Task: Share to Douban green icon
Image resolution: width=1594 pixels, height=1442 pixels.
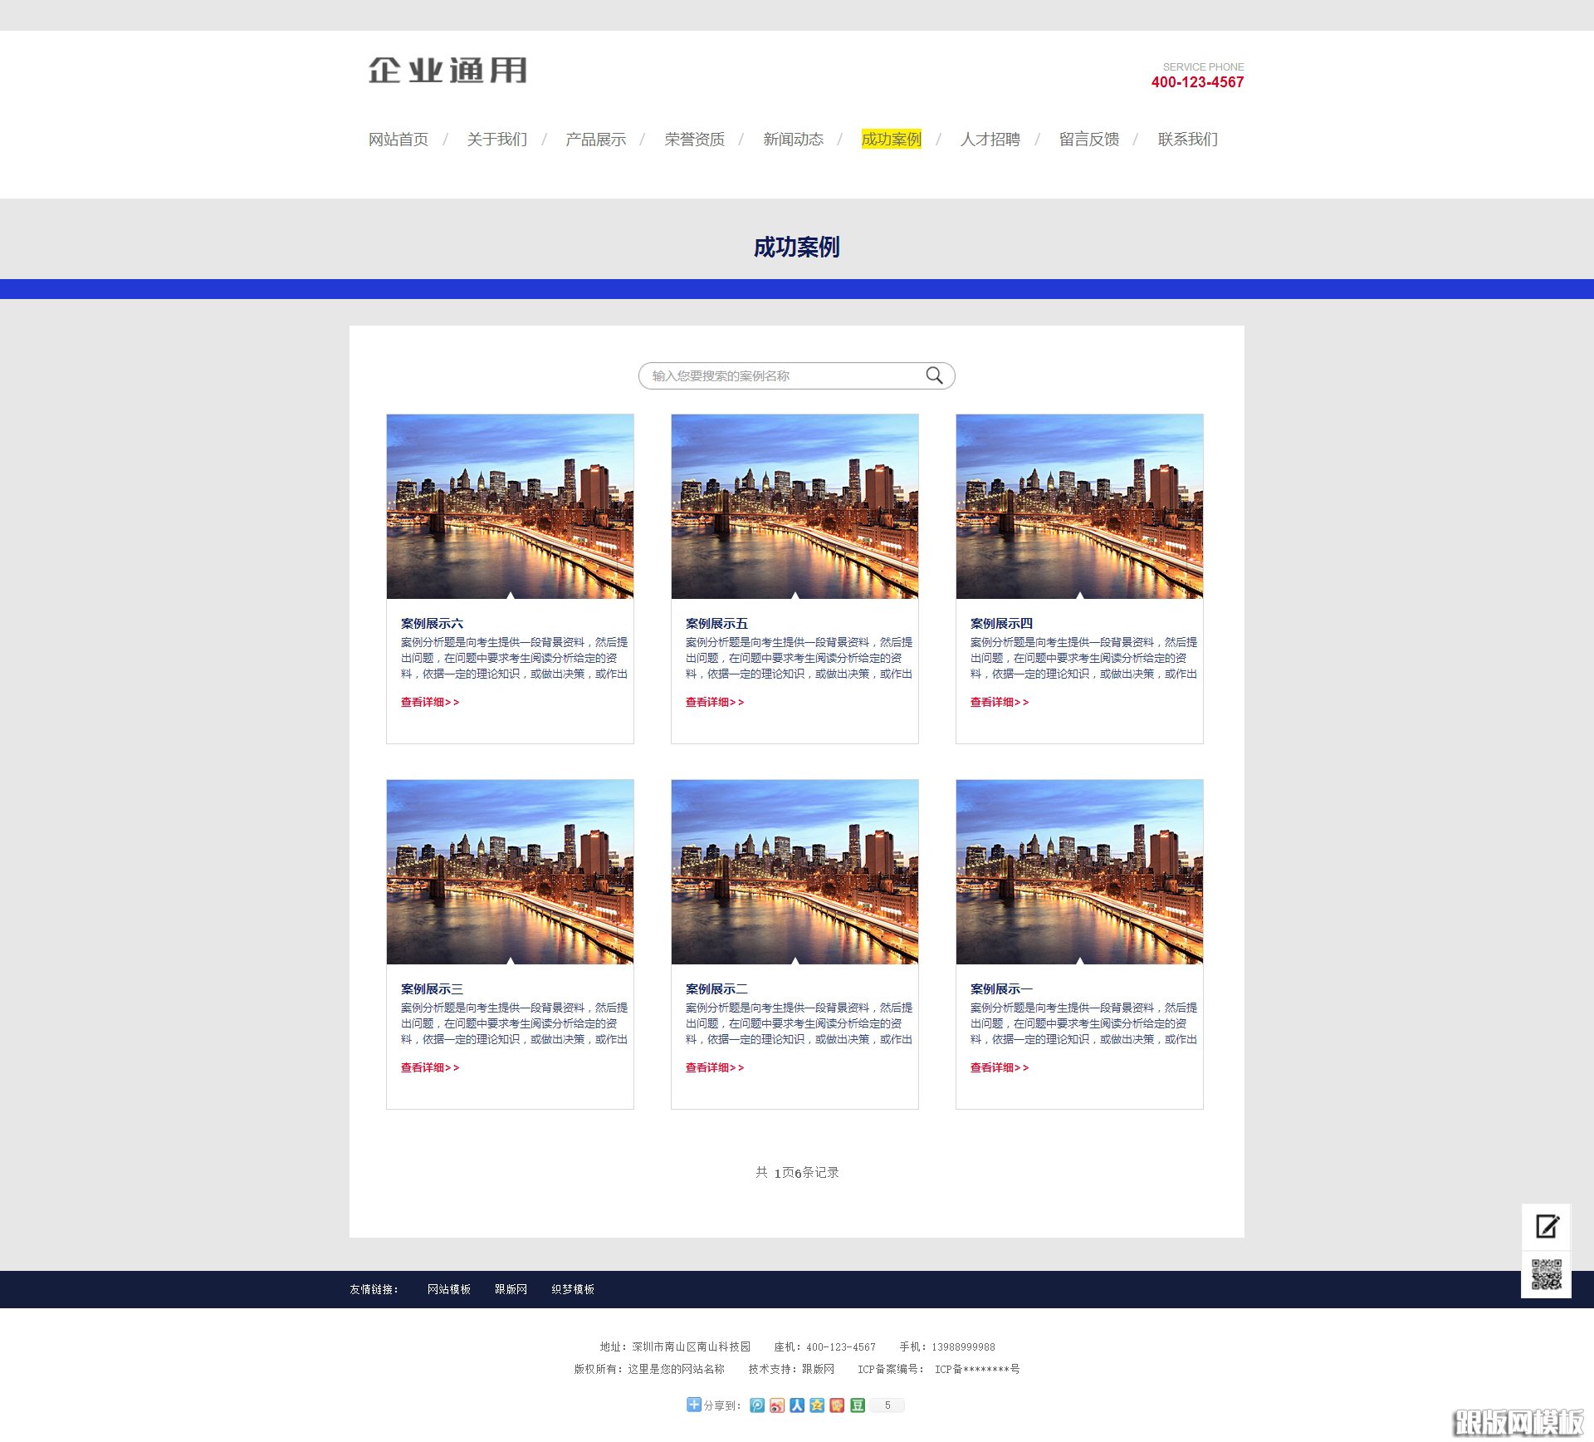Action: (x=858, y=1405)
